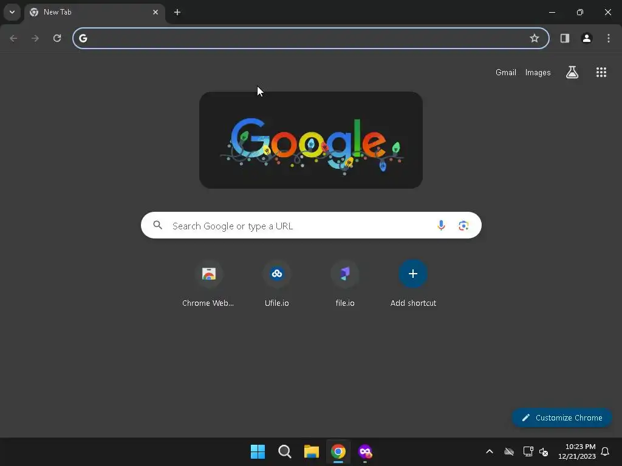Minimize the Chrome window
Viewport: 622px width, 466px height.
click(x=552, y=12)
